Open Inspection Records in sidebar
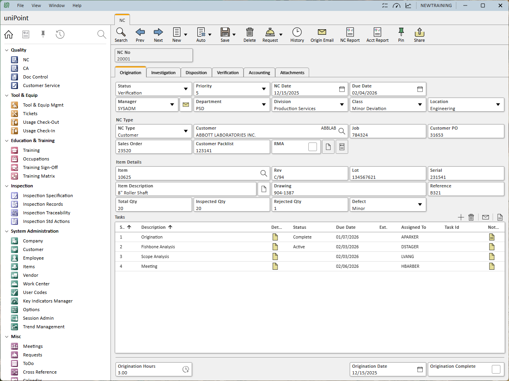The height and width of the screenshot is (381, 509). 43,204
